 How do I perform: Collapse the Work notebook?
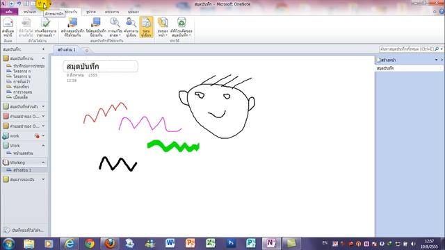point(43,145)
